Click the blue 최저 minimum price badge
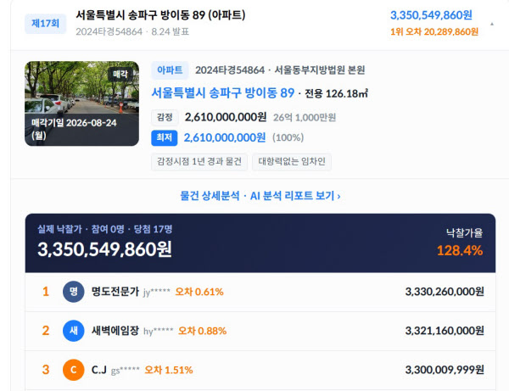Viewport: 509px width, 391px height. pos(165,137)
